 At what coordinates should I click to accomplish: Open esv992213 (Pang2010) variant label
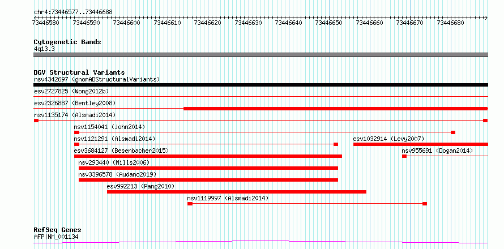point(140,186)
